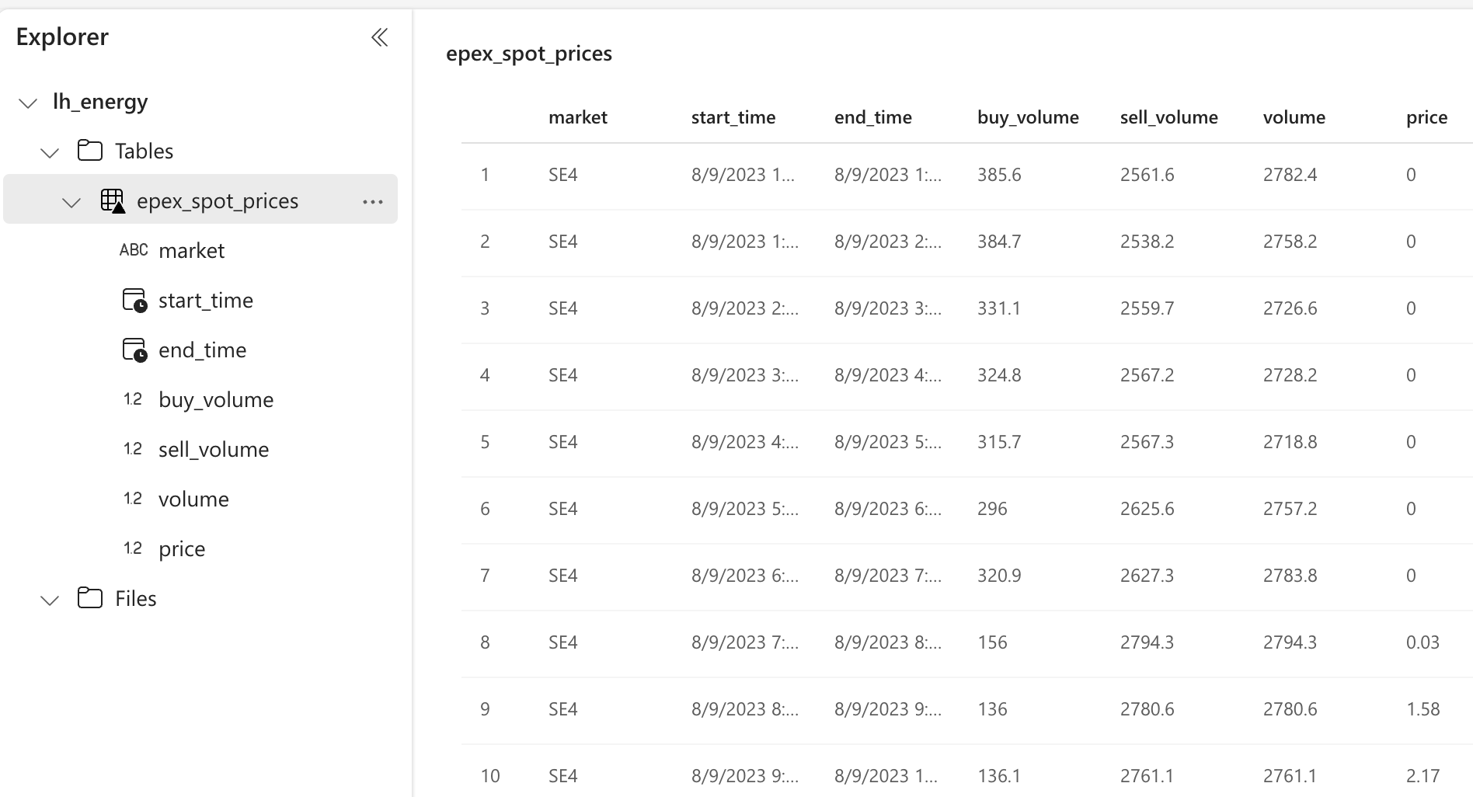The image size is (1473, 797).
Task: Click the epex_spot_prices delta table icon
Action: (113, 200)
